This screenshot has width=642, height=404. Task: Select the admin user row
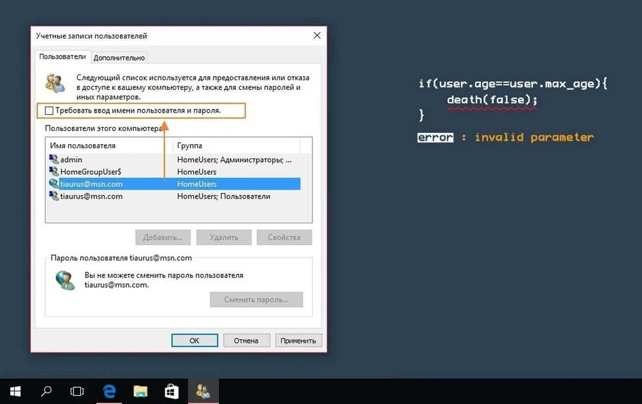175,160
